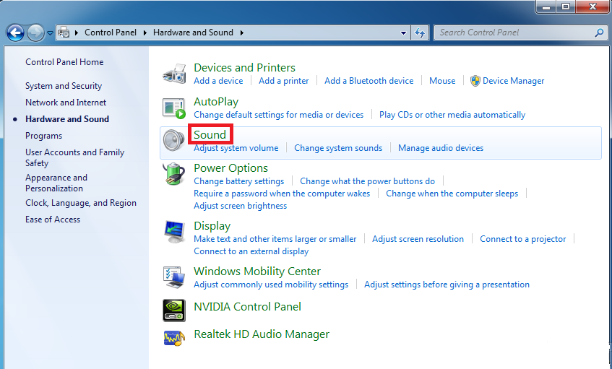Click Change when the computer sleeps

tap(452, 194)
